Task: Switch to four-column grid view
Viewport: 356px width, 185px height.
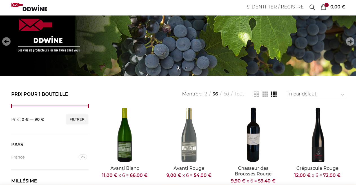Action: [274, 94]
